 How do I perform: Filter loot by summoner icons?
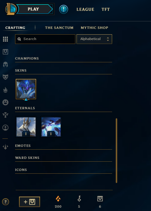5,128
